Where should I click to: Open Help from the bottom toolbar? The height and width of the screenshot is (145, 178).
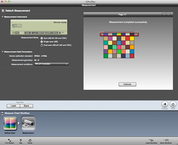click(x=20, y=141)
